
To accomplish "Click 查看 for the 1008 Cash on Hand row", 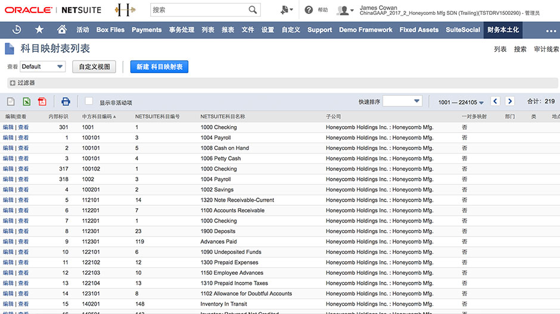I will pos(23,148).
